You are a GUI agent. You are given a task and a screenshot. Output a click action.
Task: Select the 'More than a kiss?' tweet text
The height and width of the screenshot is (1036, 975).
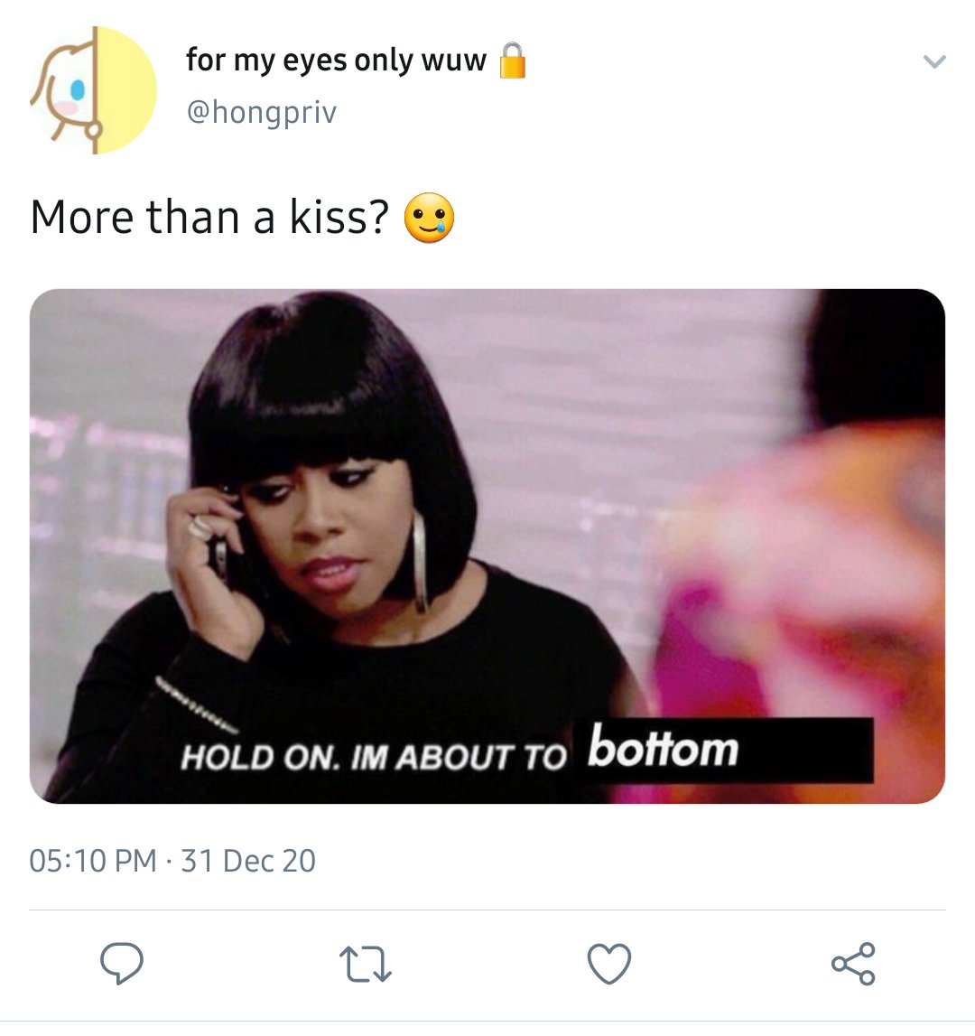210,218
